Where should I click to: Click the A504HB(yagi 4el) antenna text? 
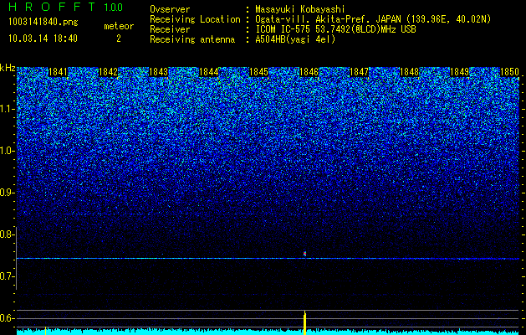point(295,39)
